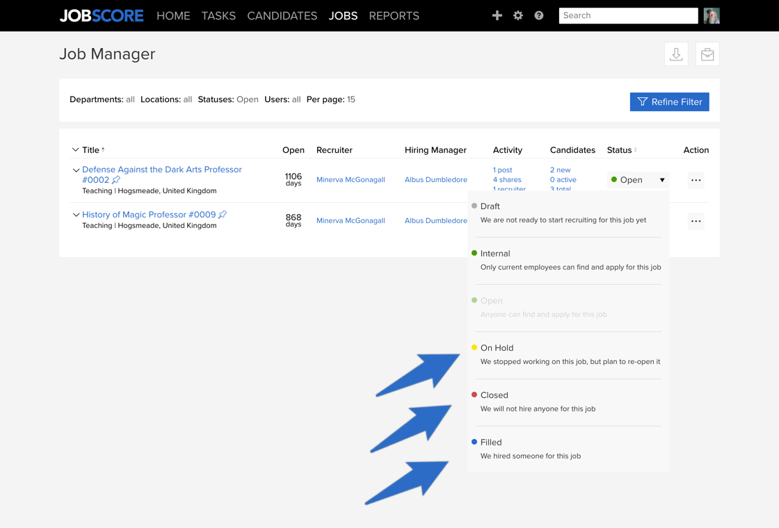The width and height of the screenshot is (779, 528).
Task: Click the briefcase icon near the download icon
Action: tap(707, 54)
